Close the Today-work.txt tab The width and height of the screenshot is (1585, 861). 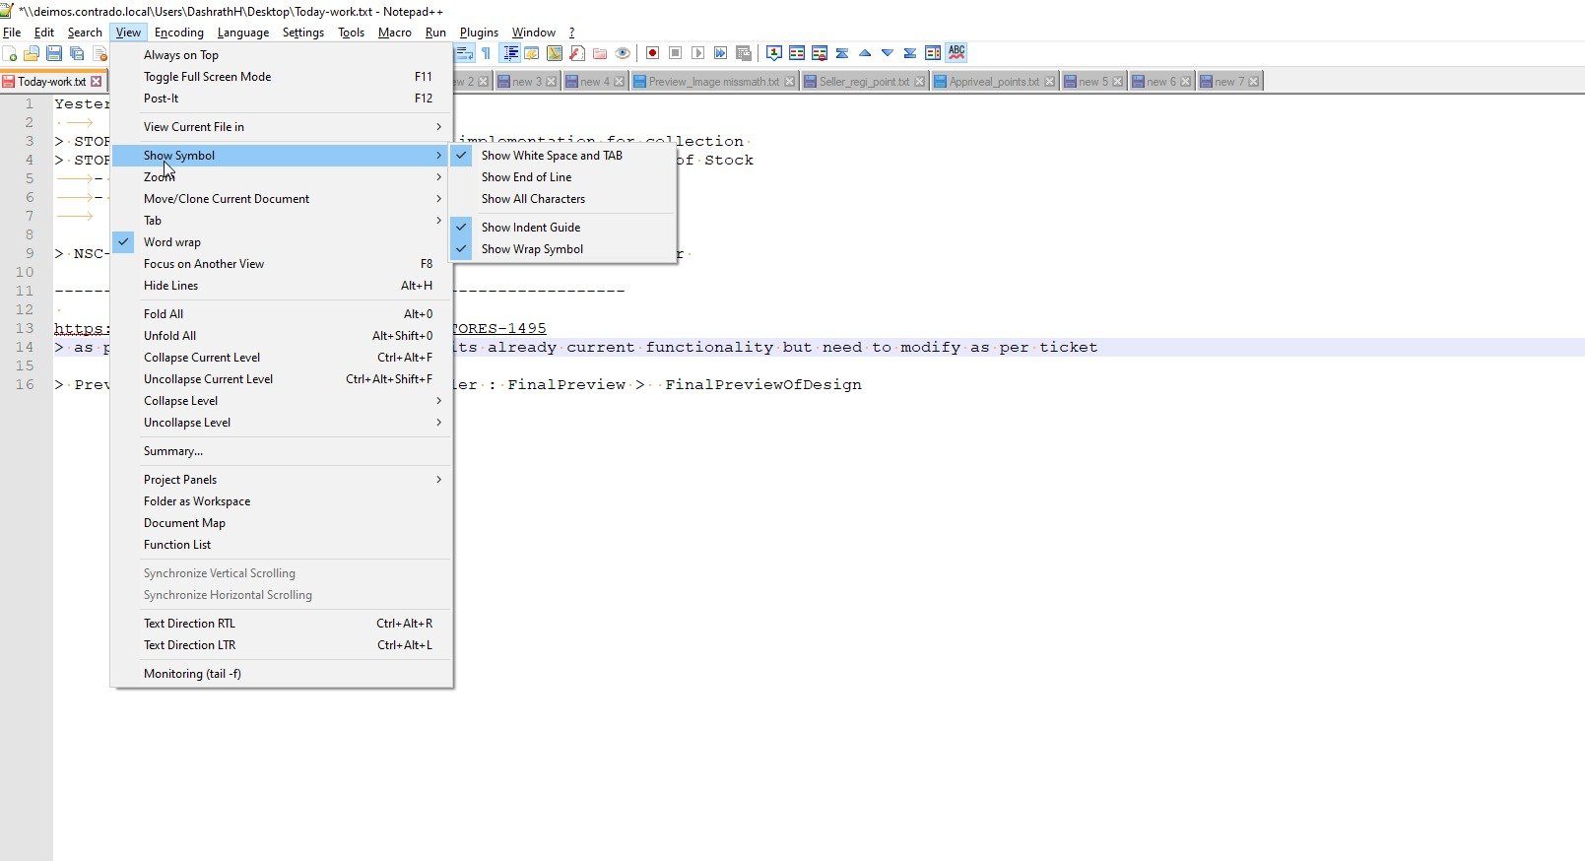(97, 82)
